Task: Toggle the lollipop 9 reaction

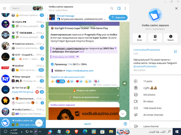Action: [97, 82]
